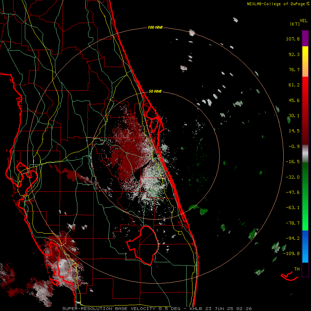Screen dimensions: 311x311
Task: Click the 50 NMI range ring label
Action: point(155,92)
